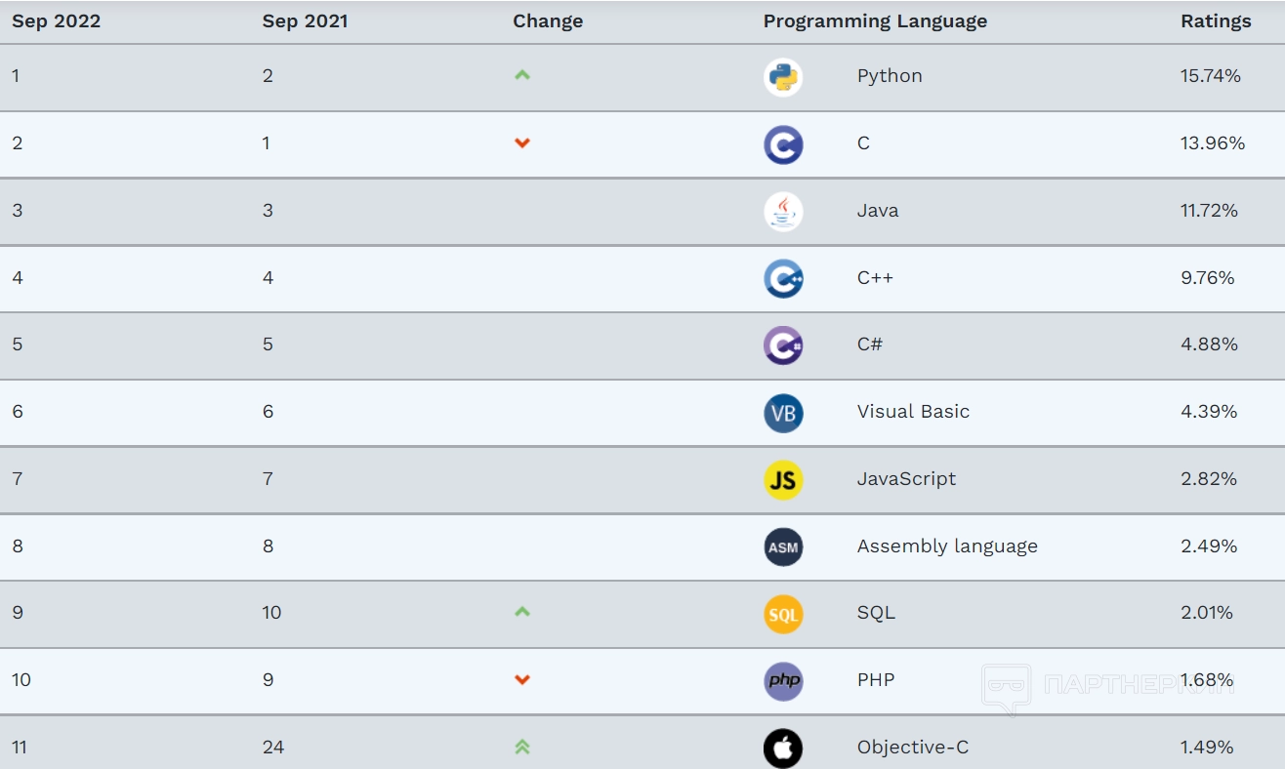Click the Visual Basic VB icon
1285x769 pixels.
[783, 413]
